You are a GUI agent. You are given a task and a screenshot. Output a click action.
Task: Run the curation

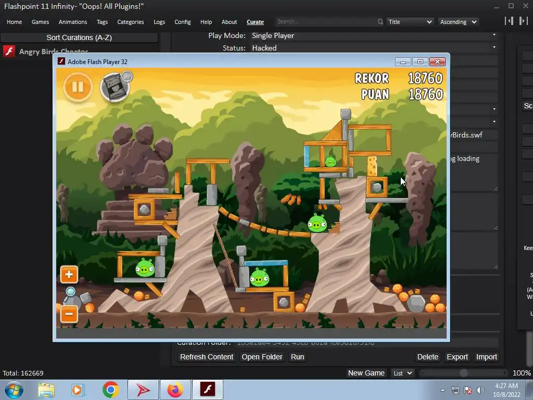pos(297,357)
